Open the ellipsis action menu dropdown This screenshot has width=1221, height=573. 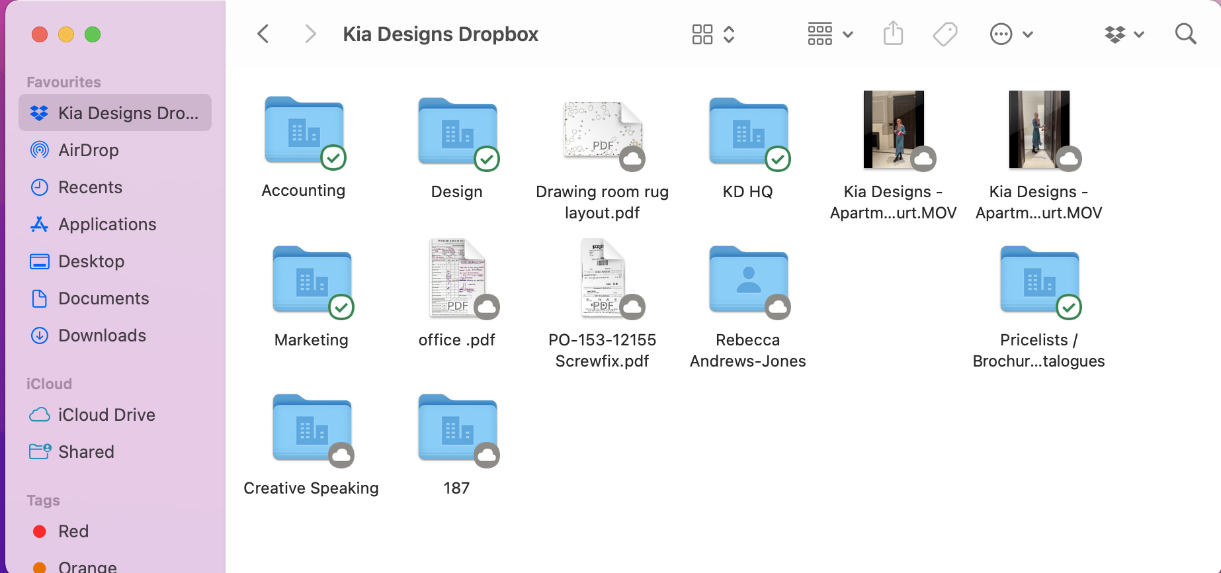pos(1011,34)
